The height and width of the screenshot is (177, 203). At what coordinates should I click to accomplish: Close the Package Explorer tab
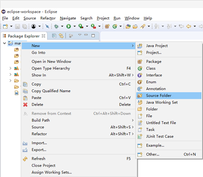point(44,36)
